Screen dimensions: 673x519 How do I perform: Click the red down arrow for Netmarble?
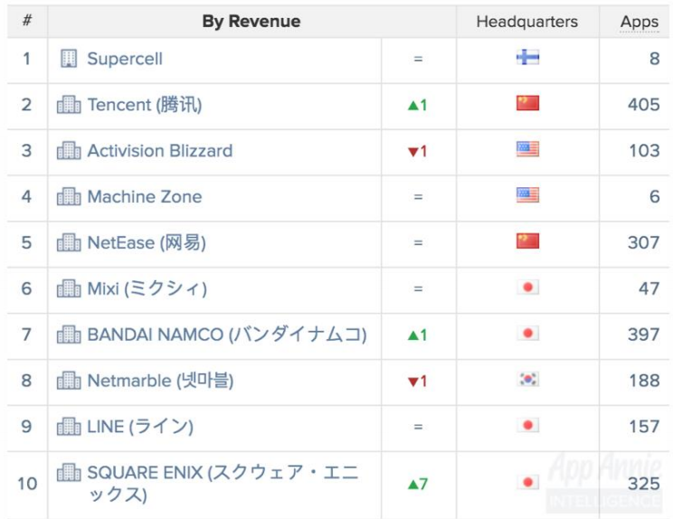(417, 381)
